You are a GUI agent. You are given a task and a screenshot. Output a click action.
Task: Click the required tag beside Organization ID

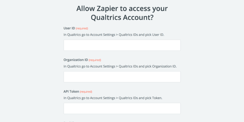[x=95, y=60]
